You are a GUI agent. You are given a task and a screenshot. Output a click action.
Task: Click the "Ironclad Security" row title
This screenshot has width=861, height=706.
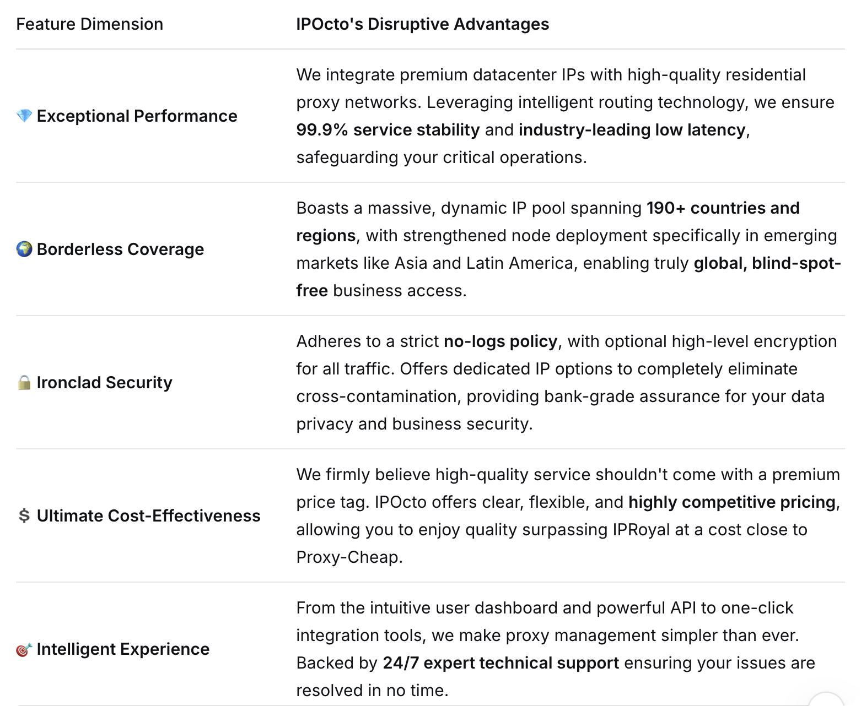(104, 383)
